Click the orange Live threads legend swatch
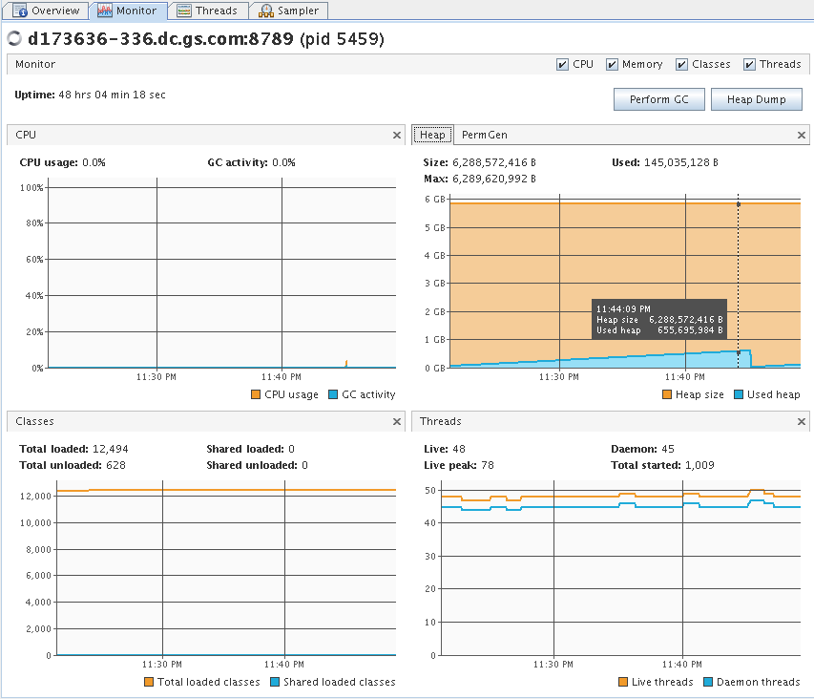The image size is (814, 699). [x=624, y=682]
